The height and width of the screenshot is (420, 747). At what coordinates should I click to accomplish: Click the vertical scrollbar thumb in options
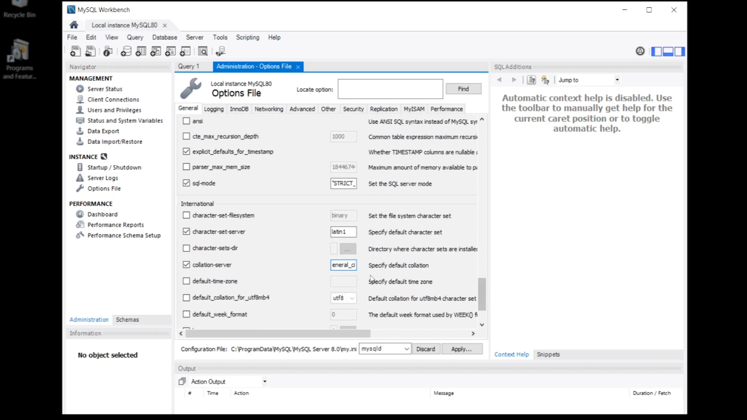(482, 294)
